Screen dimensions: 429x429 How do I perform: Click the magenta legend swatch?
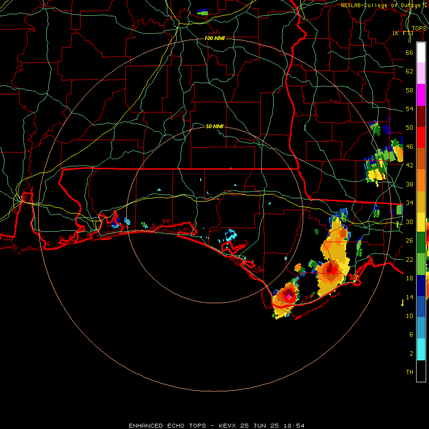click(x=421, y=95)
